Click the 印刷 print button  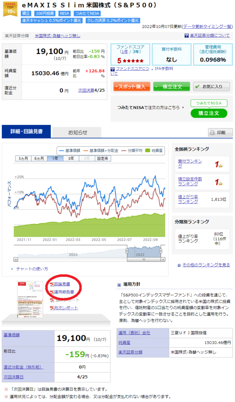(221, 133)
